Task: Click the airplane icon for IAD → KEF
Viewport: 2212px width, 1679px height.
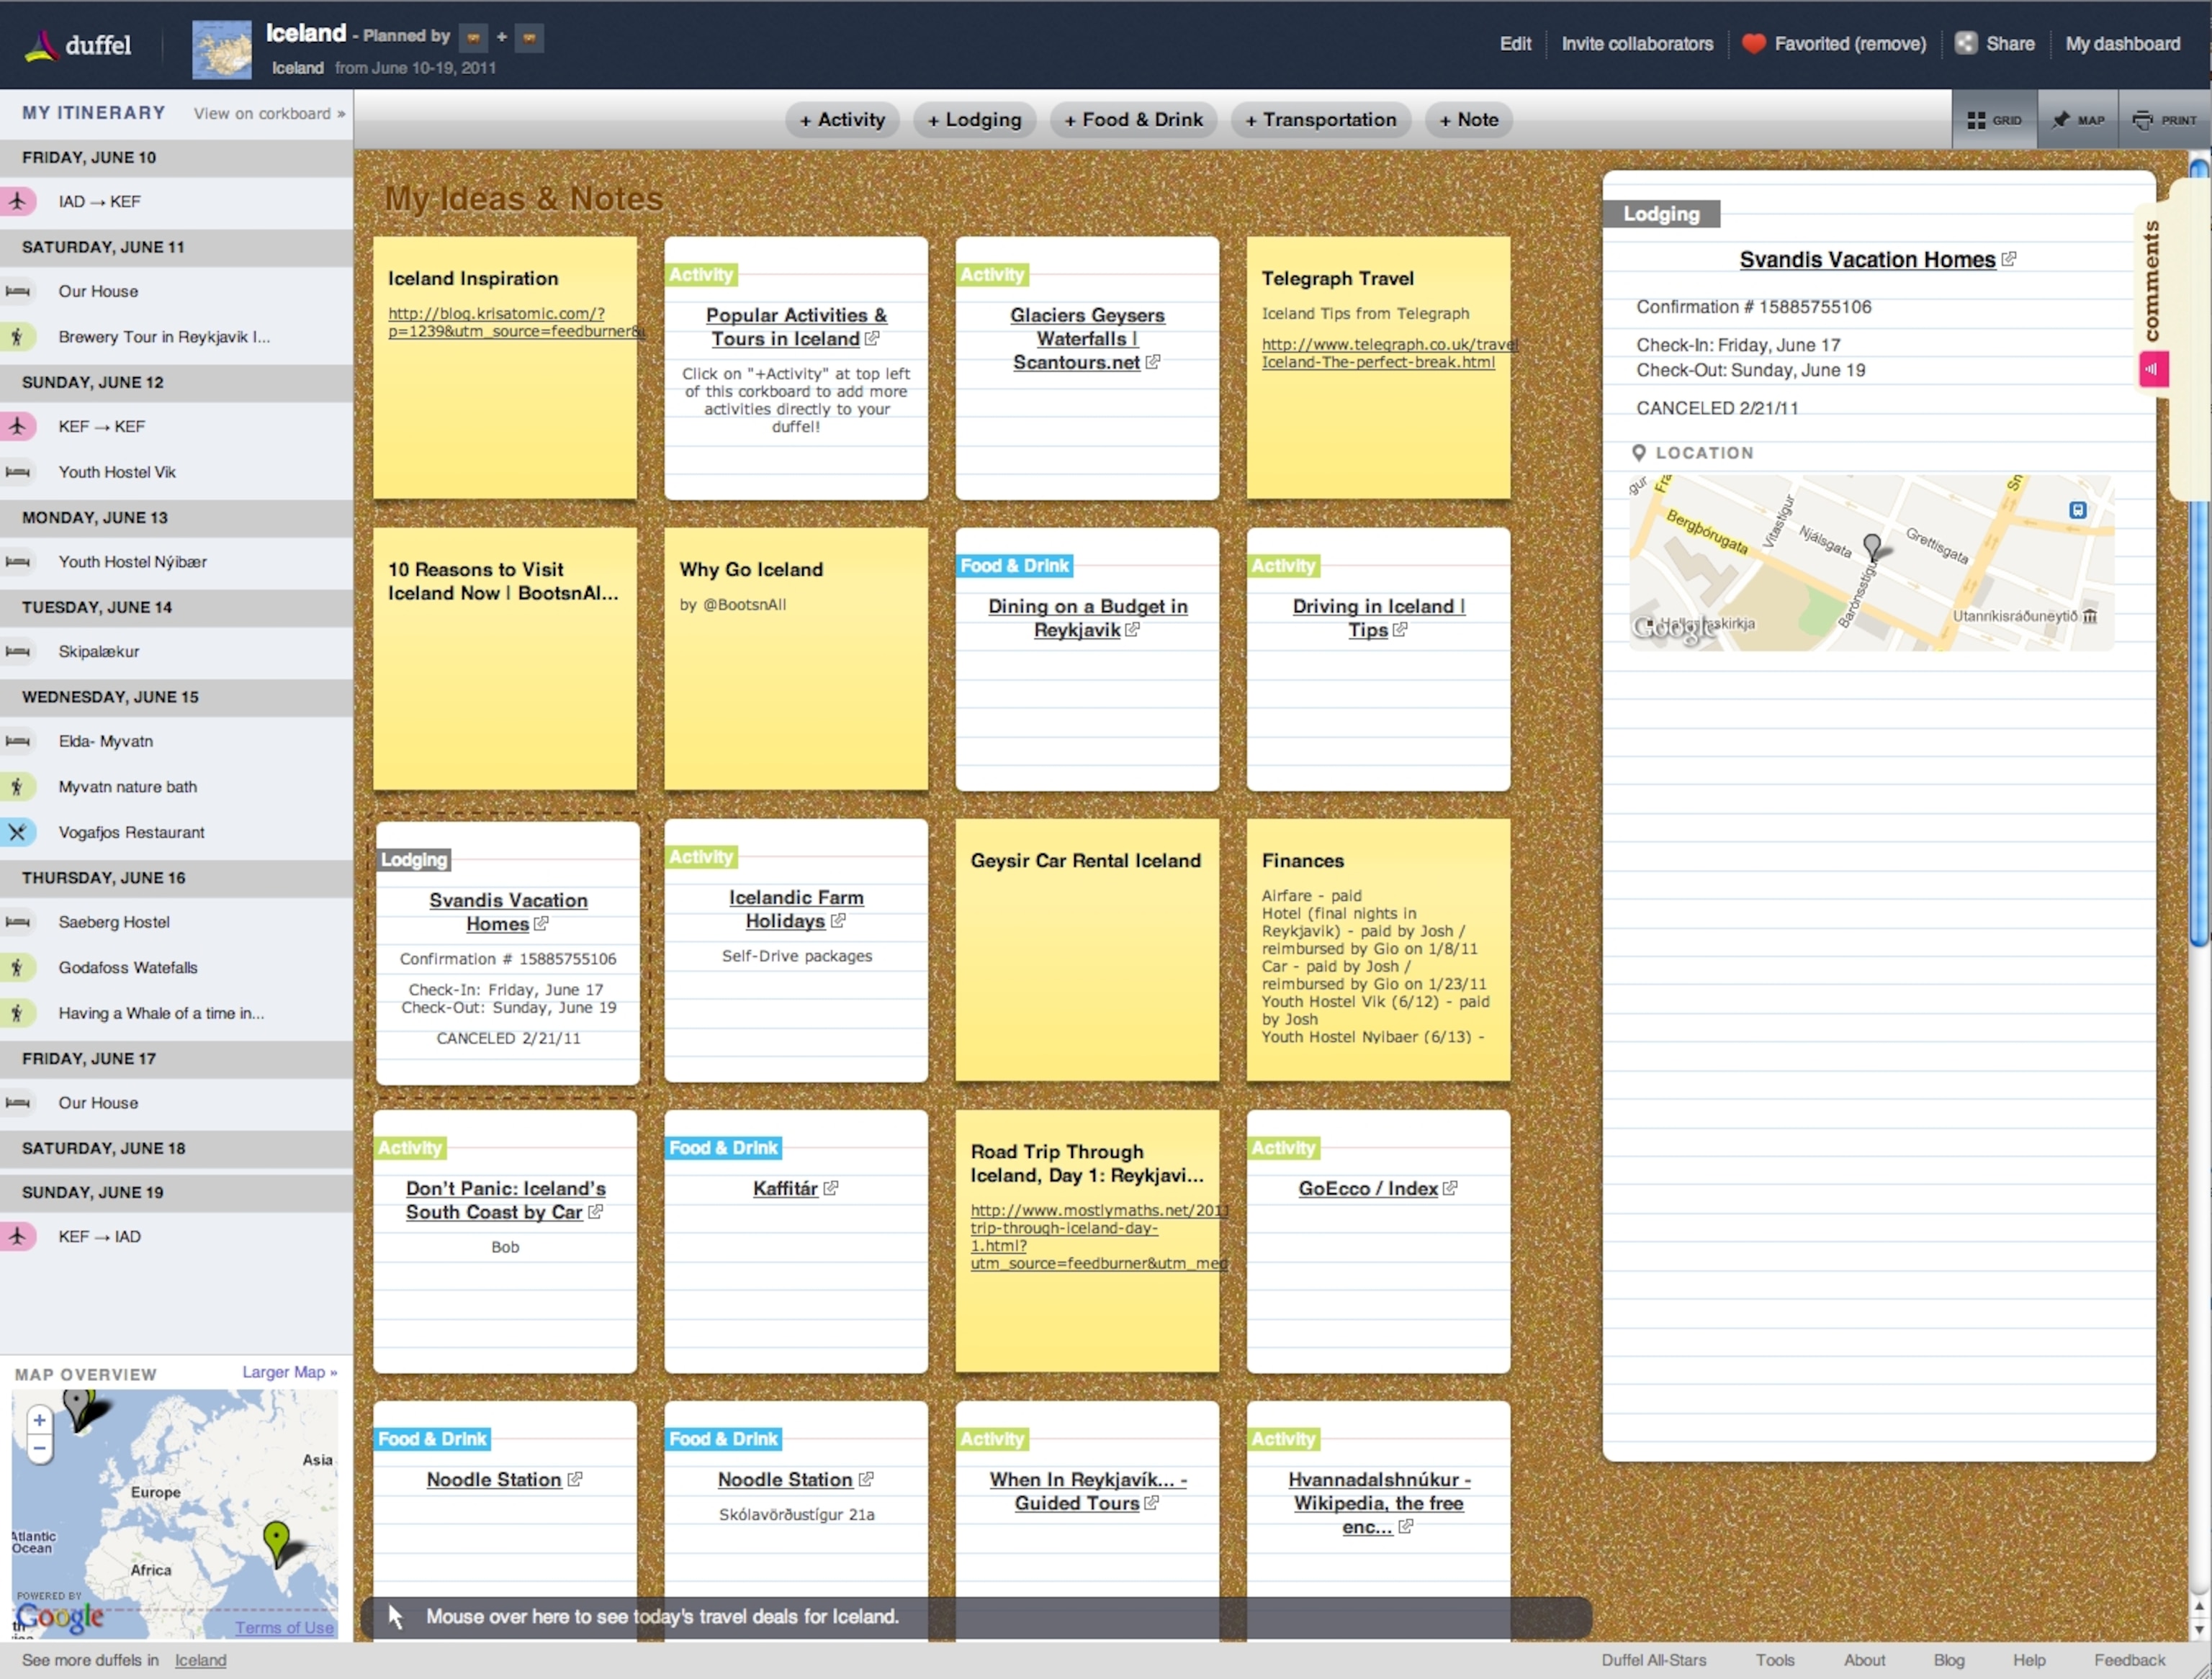Action: tap(18, 201)
